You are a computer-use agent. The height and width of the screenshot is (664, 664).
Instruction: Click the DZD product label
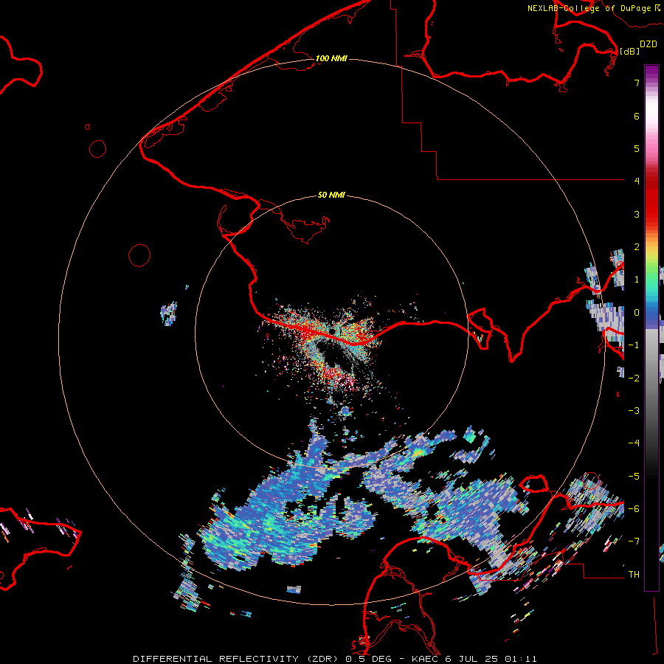point(649,44)
